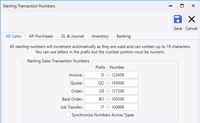Click the 'Starting Sales Transaction Numbers' group title

coord(58,61)
